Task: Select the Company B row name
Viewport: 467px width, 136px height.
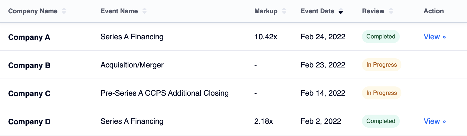Action: click(x=29, y=66)
